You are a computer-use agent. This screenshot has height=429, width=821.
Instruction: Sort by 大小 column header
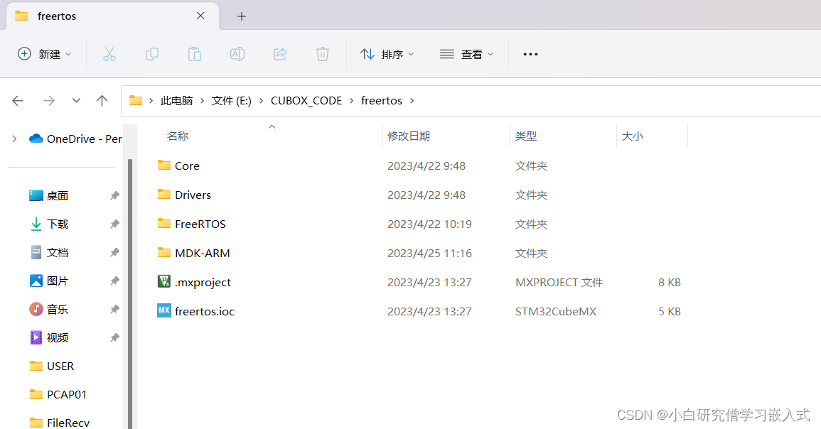click(633, 136)
